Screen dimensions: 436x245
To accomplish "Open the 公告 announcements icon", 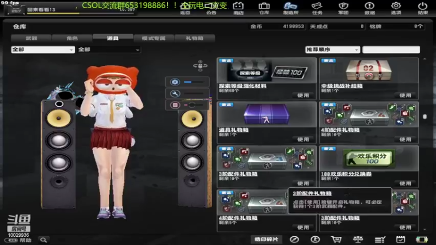I will click(x=211, y=8).
